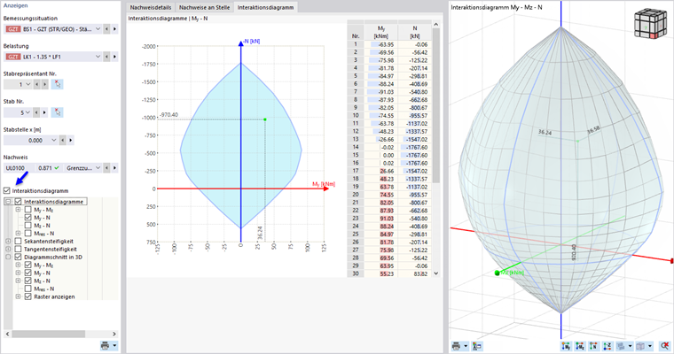Go to the previous Stabrepräsentant number
674x354 pixels.
[36, 85]
